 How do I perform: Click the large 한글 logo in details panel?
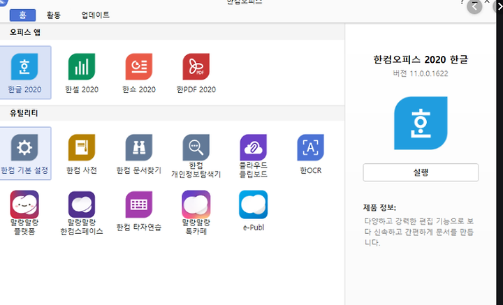tap(421, 123)
